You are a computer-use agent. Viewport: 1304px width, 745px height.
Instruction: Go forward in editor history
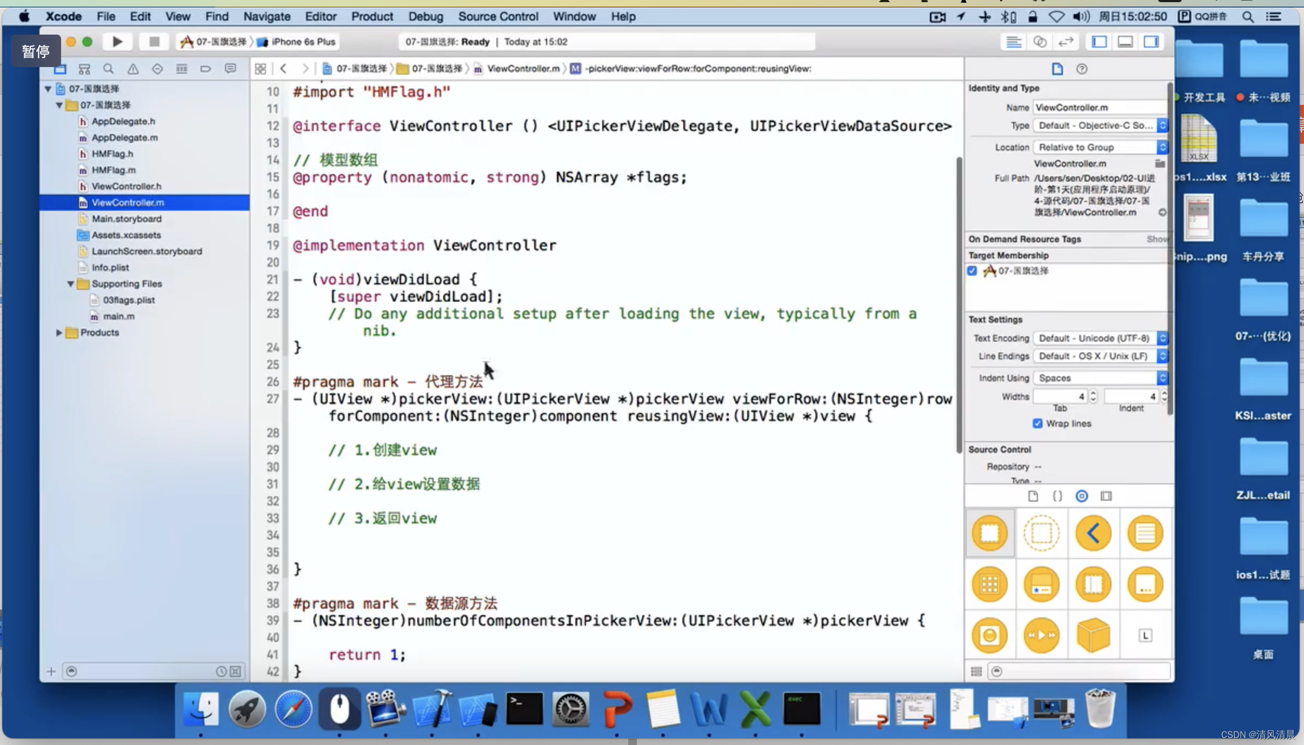[x=305, y=69]
